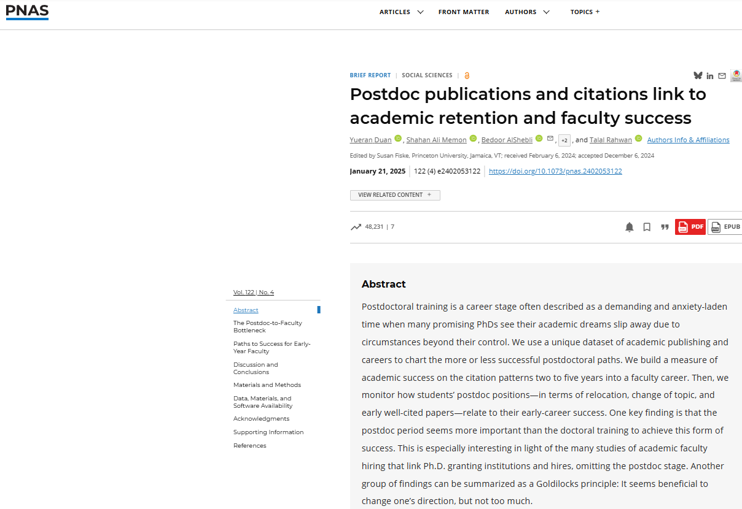Download the article as PDF
742x509 pixels.
[x=690, y=227]
